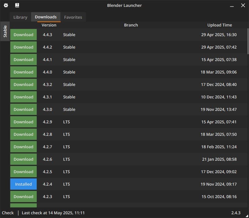Viewport: 249px width, 218px height.
Task: Open the documentation help book icon
Action: click(17, 5)
